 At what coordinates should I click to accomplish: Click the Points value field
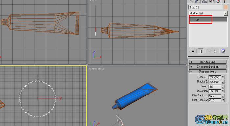point(215,86)
